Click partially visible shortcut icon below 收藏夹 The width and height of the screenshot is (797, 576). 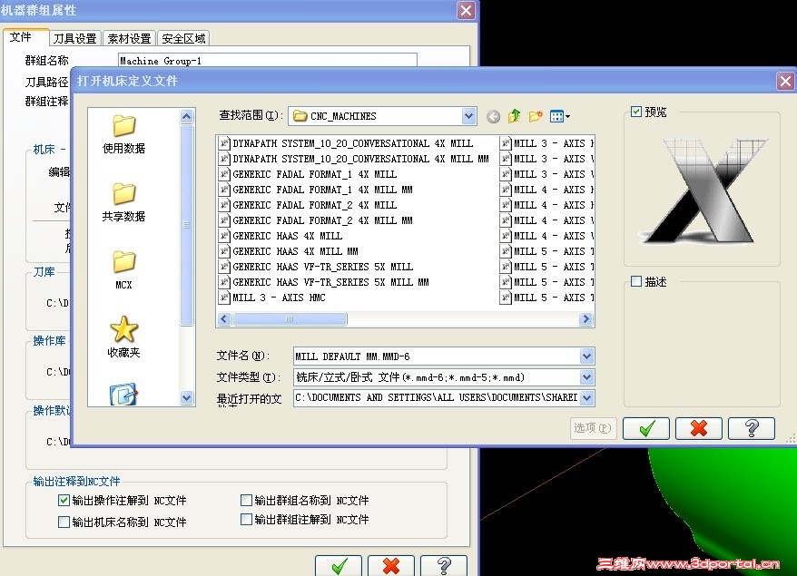tap(123, 395)
